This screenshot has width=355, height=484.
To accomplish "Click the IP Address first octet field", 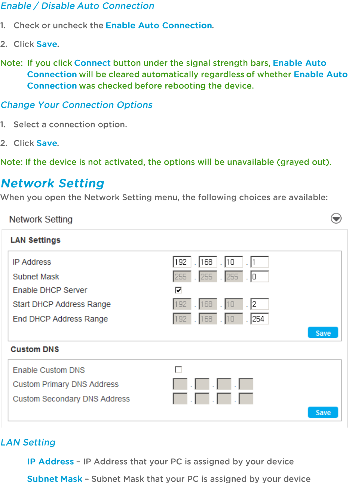I will tap(182, 262).
